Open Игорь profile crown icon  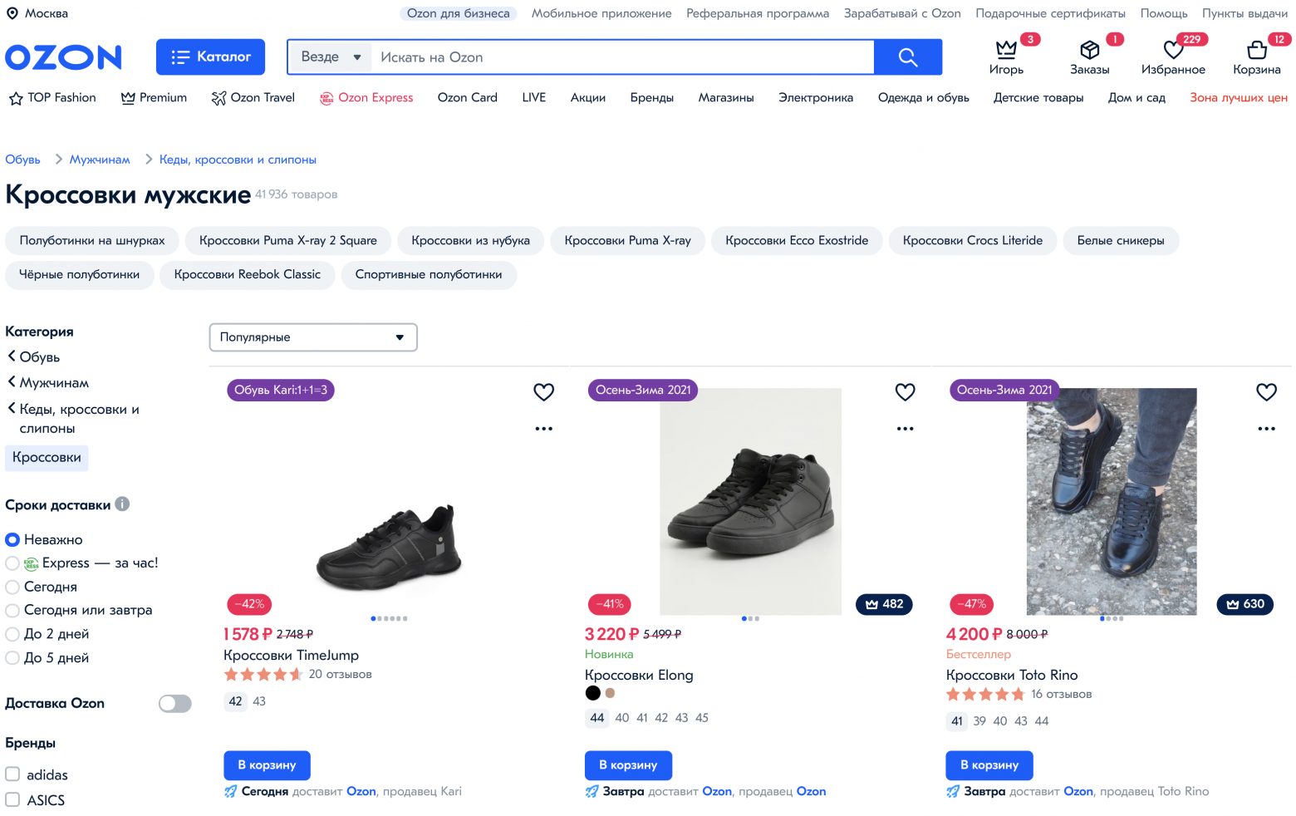pos(1006,50)
